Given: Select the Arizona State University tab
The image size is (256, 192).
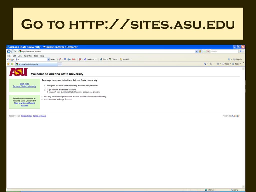Looking at the screenshot, I should coord(36,64).
